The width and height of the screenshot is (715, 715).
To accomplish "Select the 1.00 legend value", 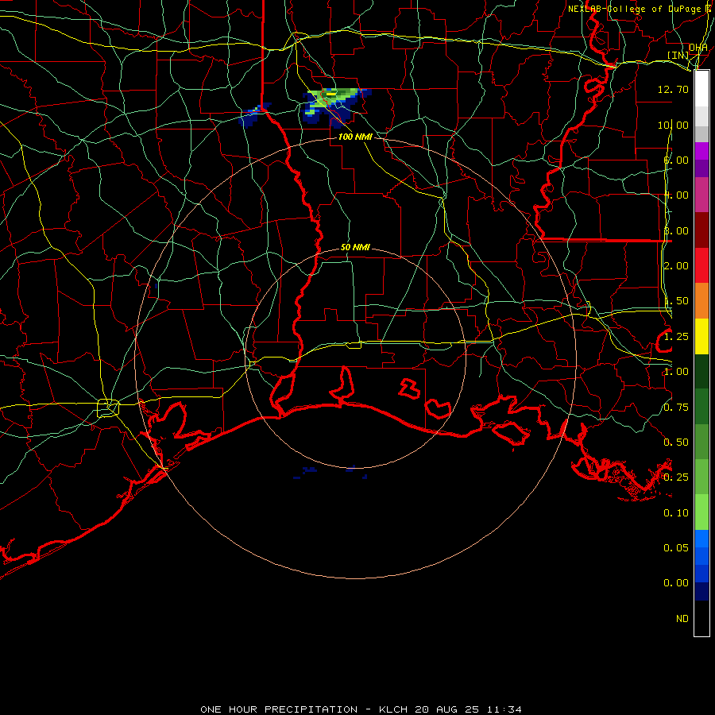I will [676, 372].
